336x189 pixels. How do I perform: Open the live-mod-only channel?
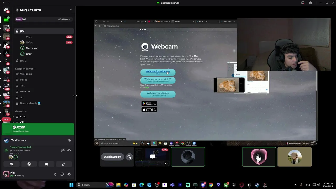click(44, 103)
